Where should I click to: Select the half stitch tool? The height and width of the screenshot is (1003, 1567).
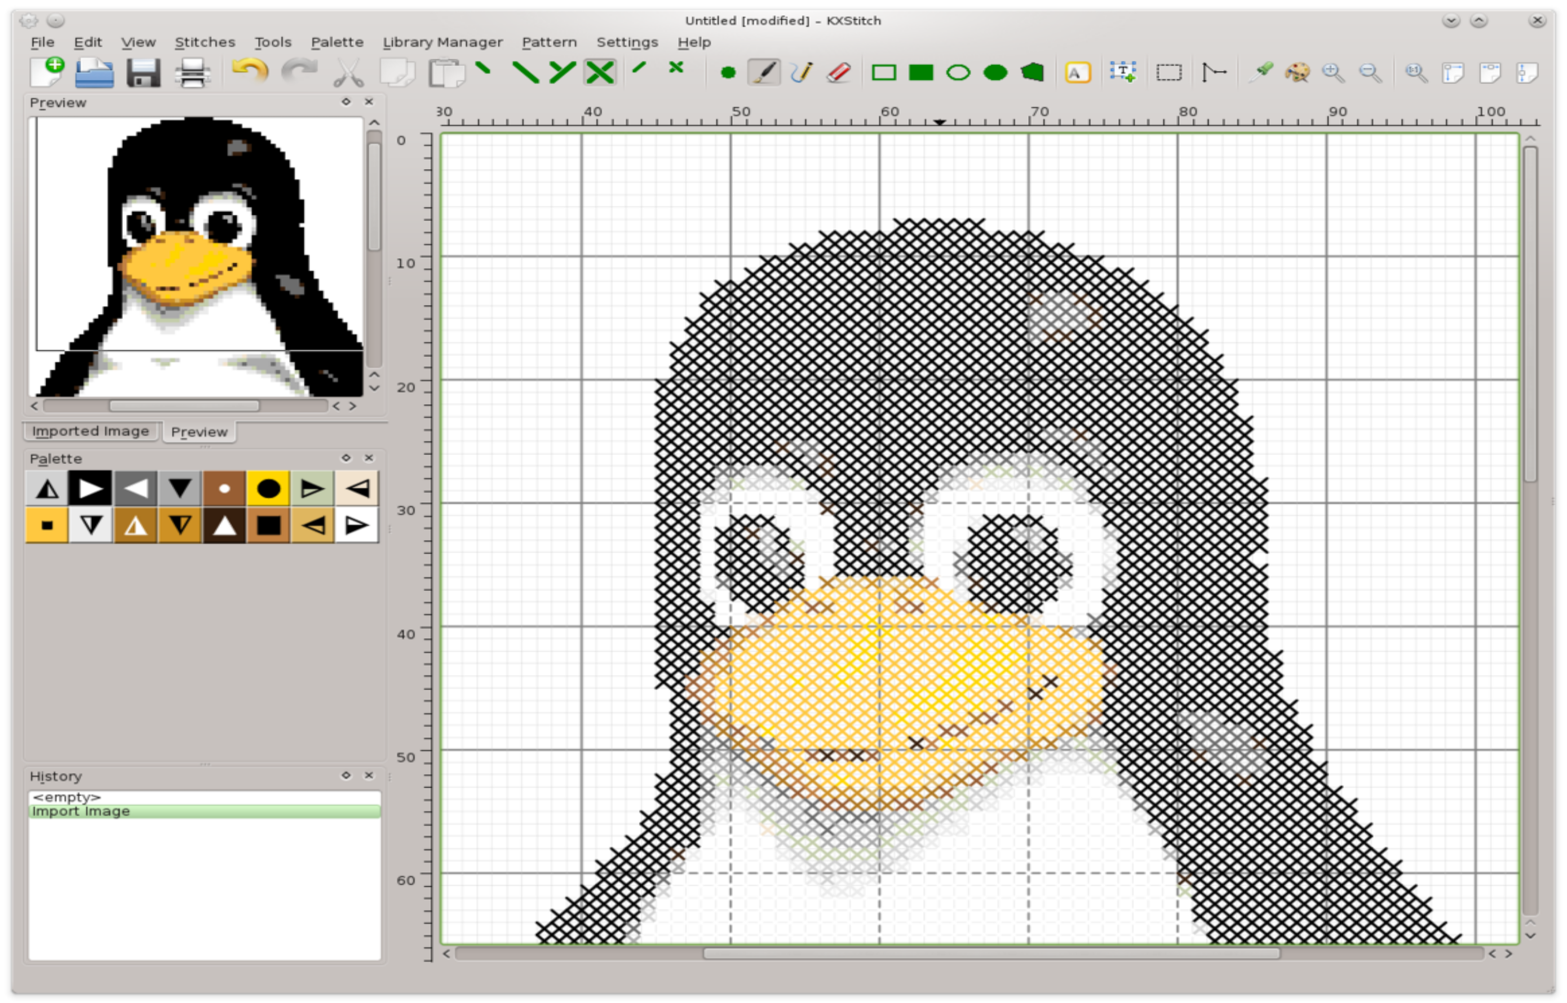pos(525,72)
